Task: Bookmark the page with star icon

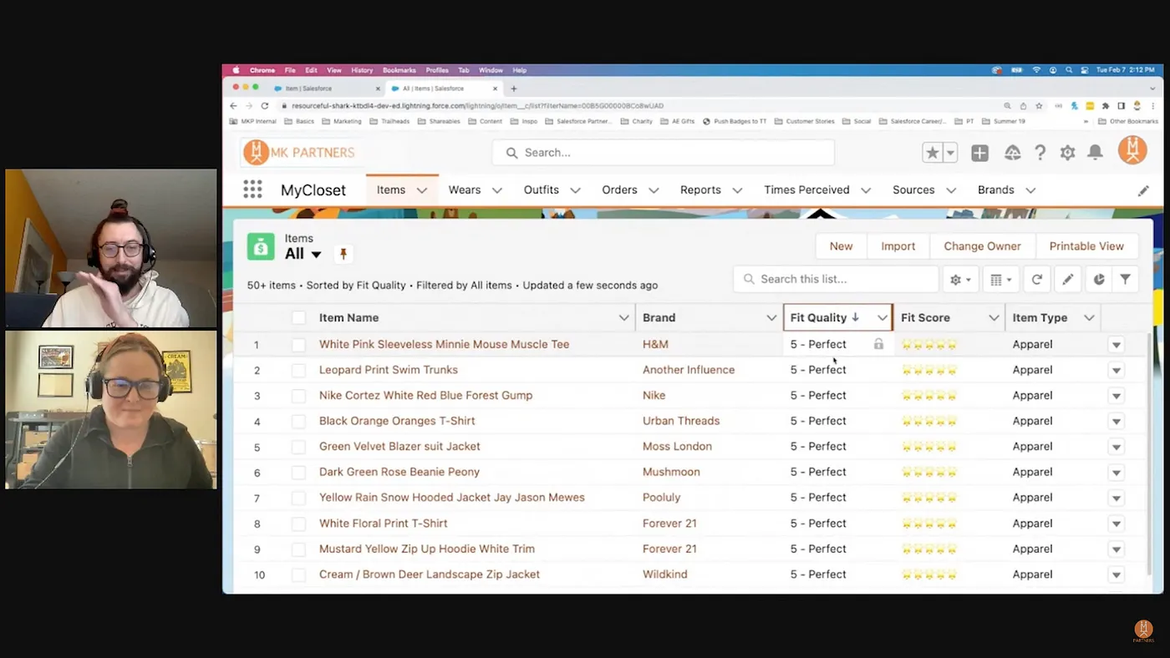Action: click(1039, 106)
